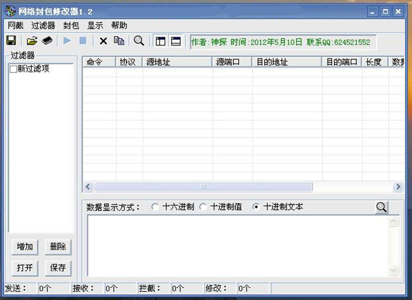This screenshot has height=300, width=412.
Task: Select 十六进制 data display mode
Action: pos(156,207)
